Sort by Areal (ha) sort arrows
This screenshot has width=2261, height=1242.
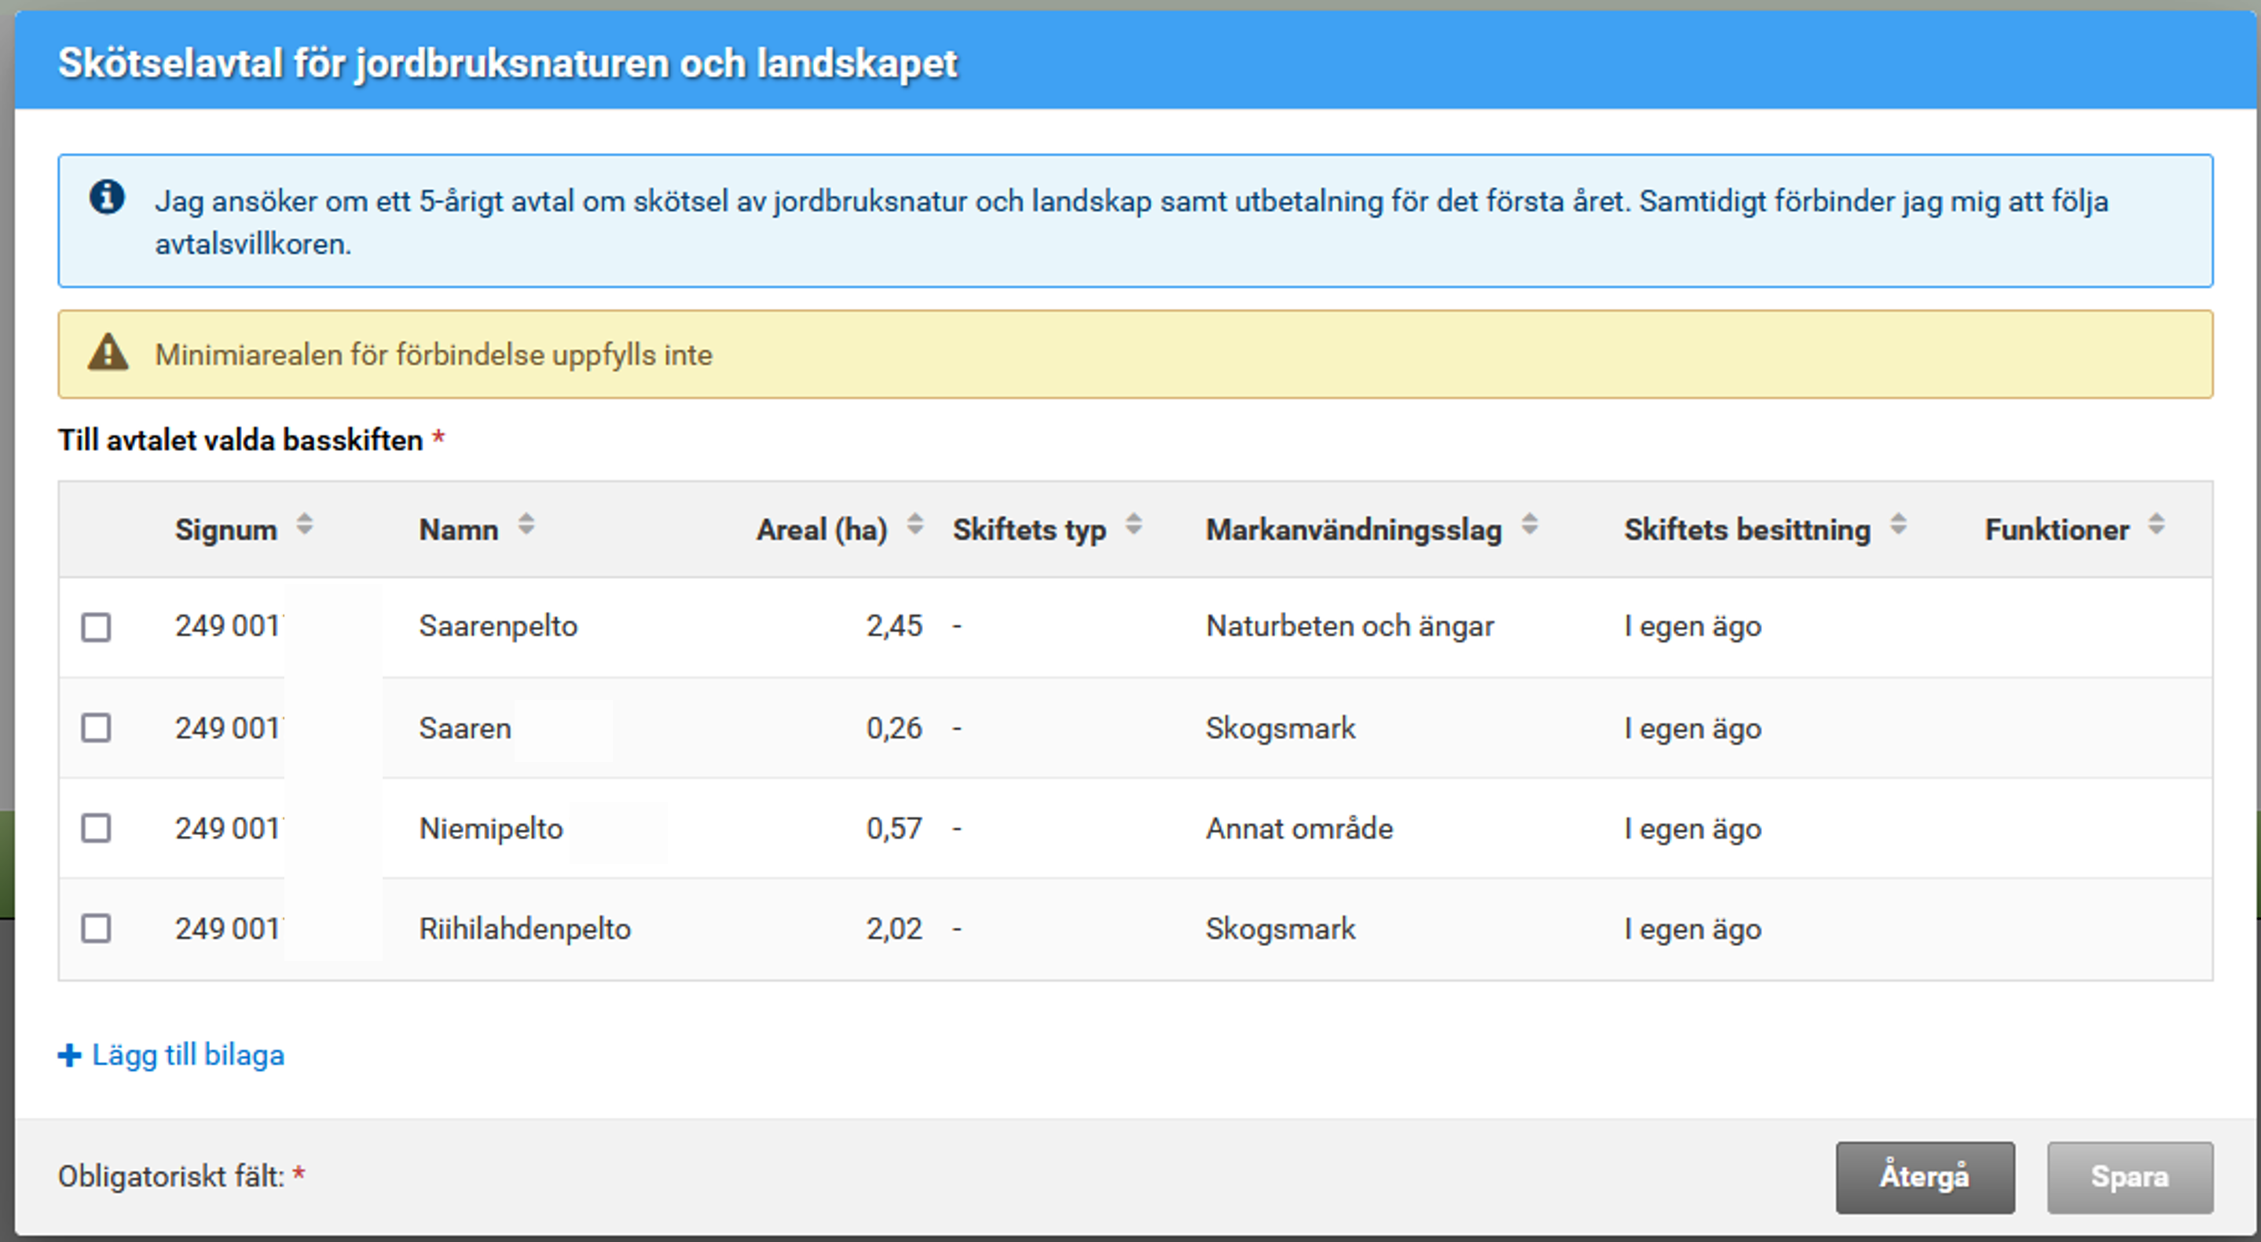914,525
